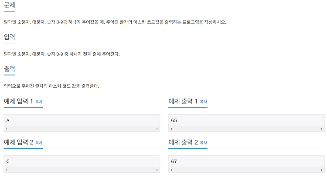Click left scroll arrow in example output 2 box
The height and width of the screenshot is (177, 327).
pyautogui.click(x=171, y=170)
